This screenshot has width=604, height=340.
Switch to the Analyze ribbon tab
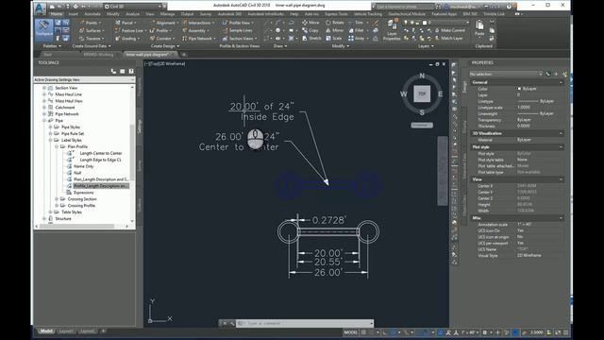132,14
